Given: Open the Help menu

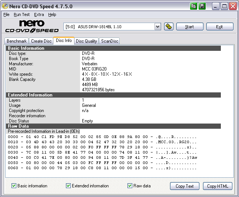Looking at the screenshot, I should pyautogui.click(x=52, y=14).
